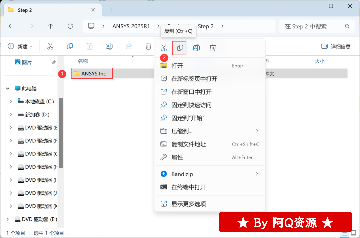Image resolution: width=360 pixels, height=238 pixels.
Task: Choose 复制文件地址
Action: [210, 144]
